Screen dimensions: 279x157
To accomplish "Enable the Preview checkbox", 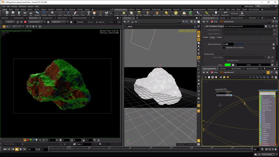I will (75, 22).
